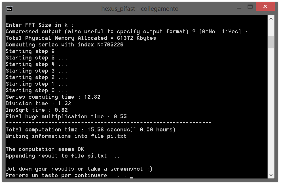Click the scrollbar down arrow
This screenshot has width=281, height=185.
pyautogui.click(x=271, y=175)
